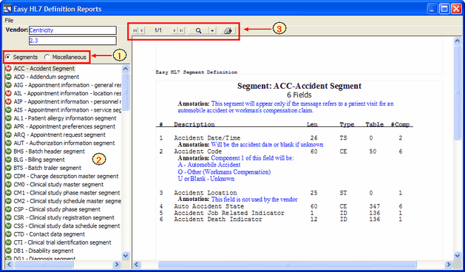Select DB1 - Disability segment
Viewport: 465px width, 272px height.
[x=44, y=251]
